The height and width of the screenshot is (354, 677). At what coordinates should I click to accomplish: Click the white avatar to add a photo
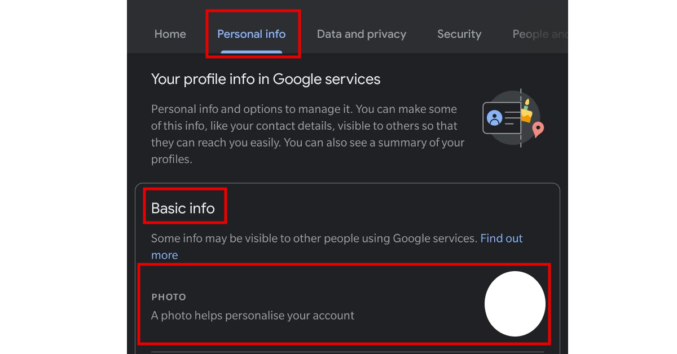[x=515, y=304]
